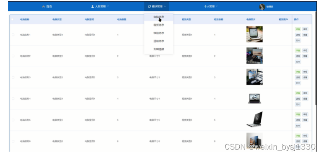Click 退租 in the 电脑名称4 row
Screen dimensions: 322x155
(298, 99)
